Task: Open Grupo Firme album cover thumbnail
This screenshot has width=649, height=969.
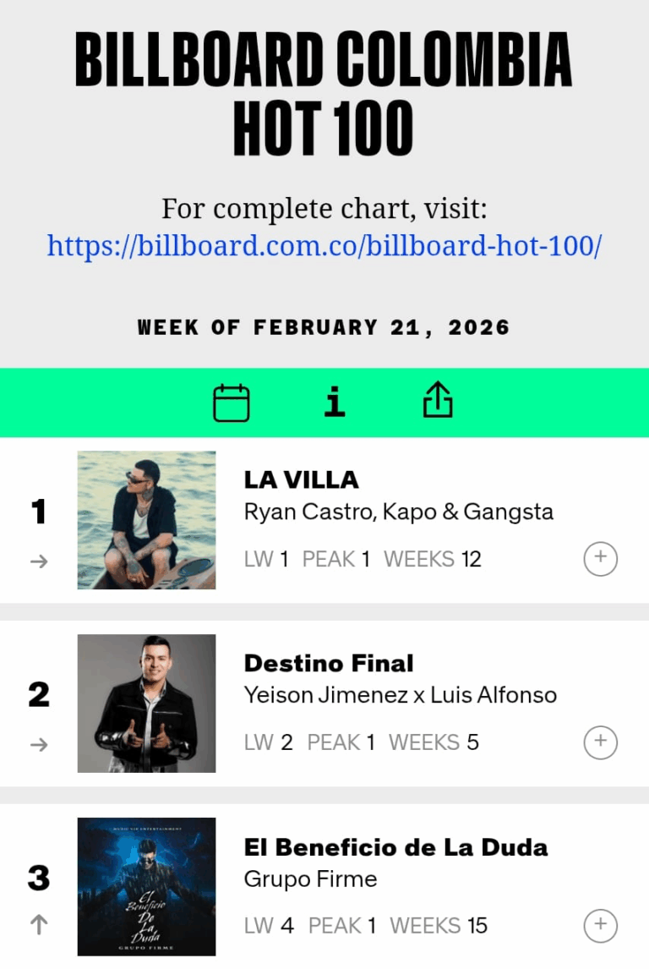Action: coord(146,887)
